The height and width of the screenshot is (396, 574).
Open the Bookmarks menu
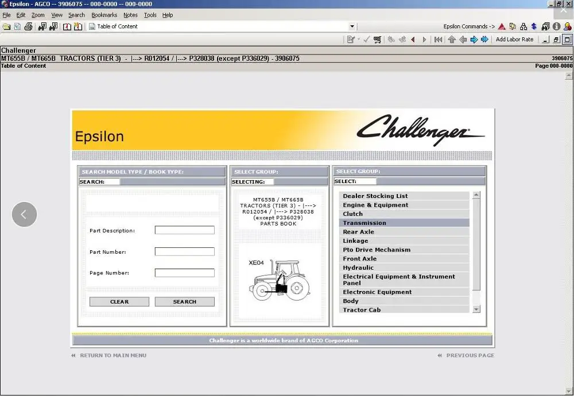point(104,15)
